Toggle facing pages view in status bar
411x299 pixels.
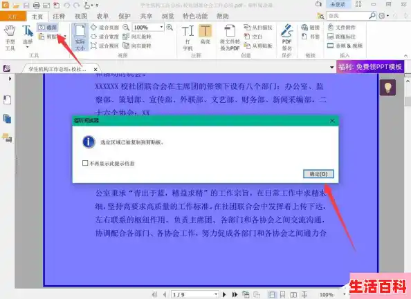click(293, 295)
